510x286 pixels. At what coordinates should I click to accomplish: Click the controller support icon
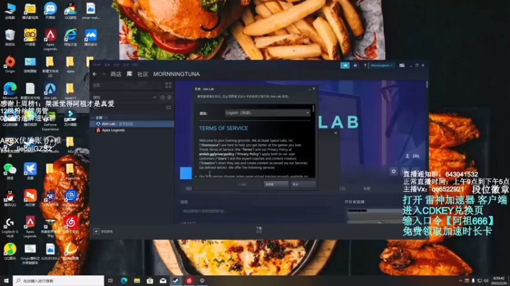[x=416, y=156]
